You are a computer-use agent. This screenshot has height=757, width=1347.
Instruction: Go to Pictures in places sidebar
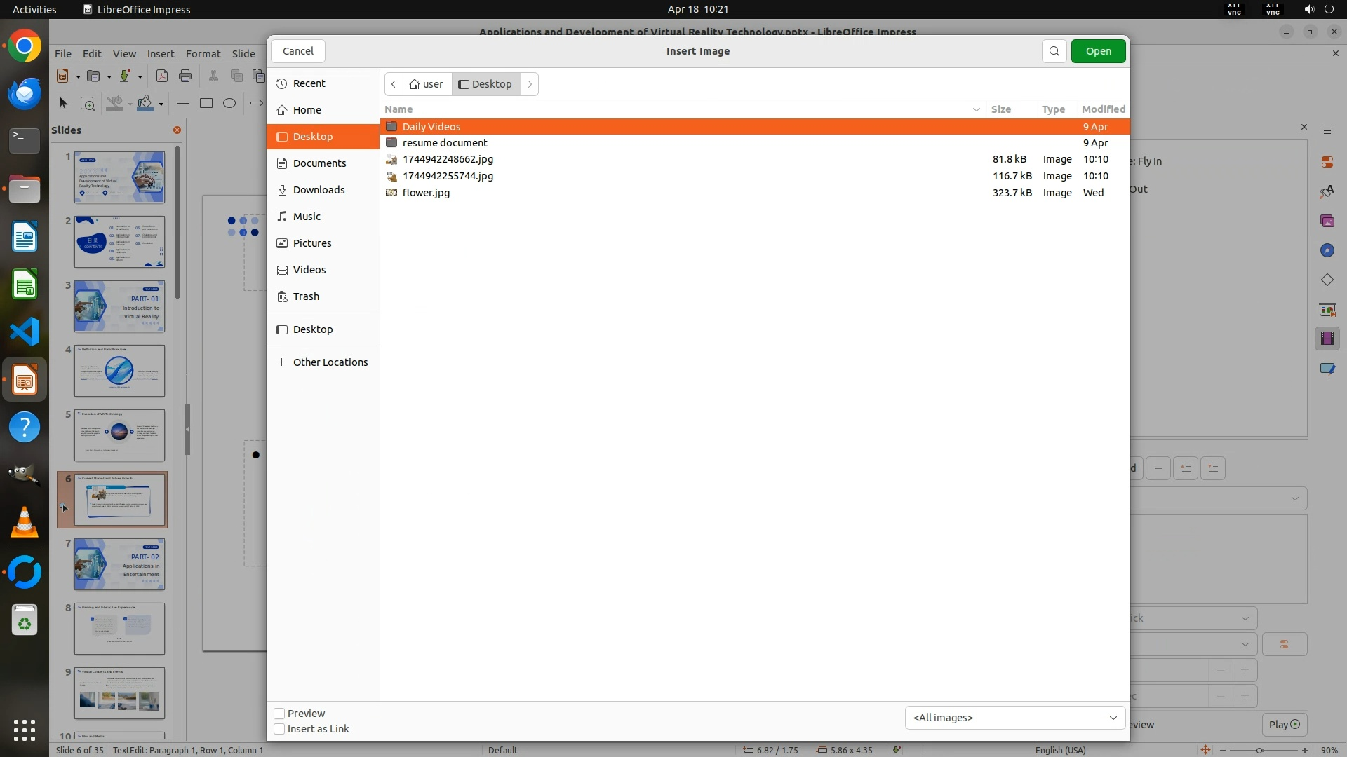[312, 243]
